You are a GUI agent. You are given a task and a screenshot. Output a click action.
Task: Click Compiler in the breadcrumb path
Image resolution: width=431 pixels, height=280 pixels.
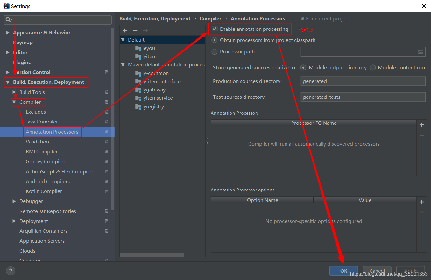[210, 19]
